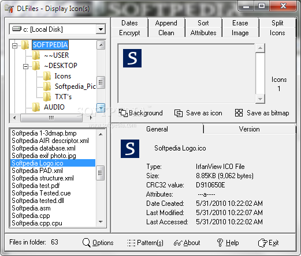Collapse the ~DESKTOP tree node
This screenshot has height=256, width=301.
coord(25,66)
